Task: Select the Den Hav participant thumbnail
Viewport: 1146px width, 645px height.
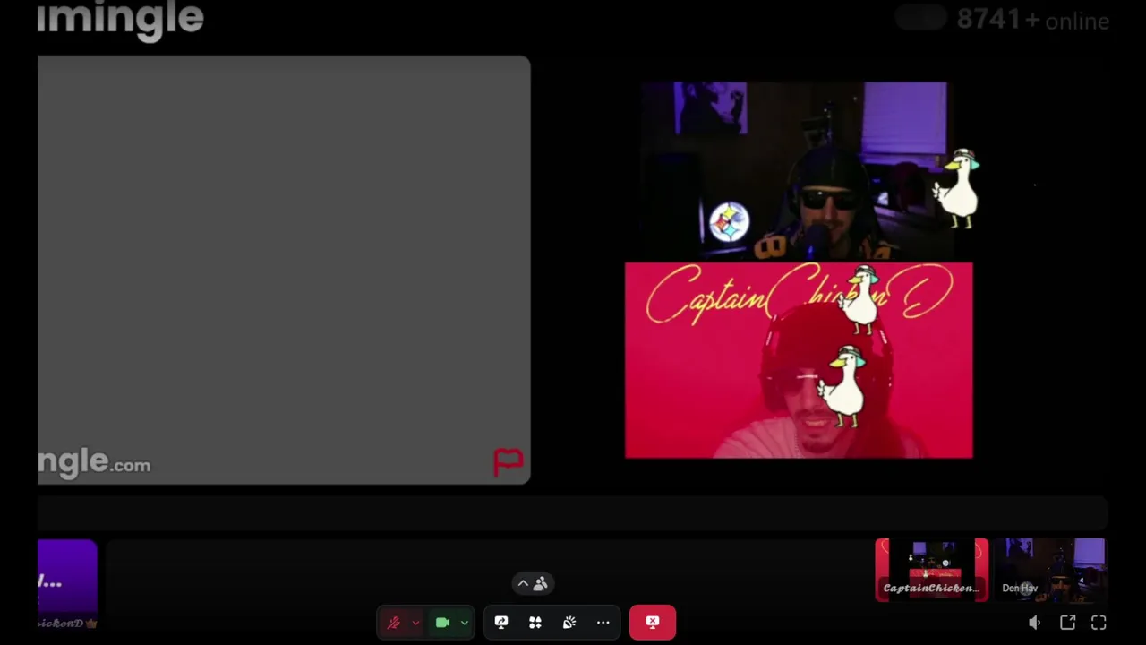Action: (x=1050, y=570)
